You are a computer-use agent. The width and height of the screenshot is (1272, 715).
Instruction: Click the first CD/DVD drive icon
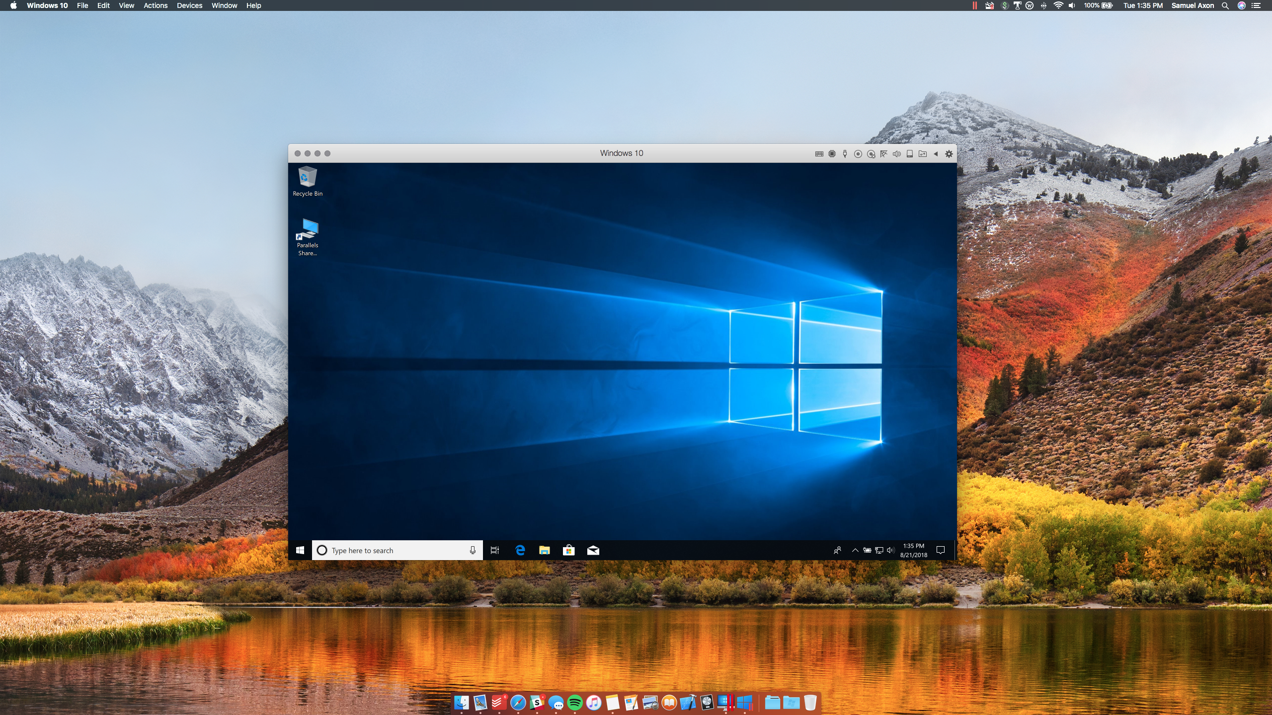(858, 154)
